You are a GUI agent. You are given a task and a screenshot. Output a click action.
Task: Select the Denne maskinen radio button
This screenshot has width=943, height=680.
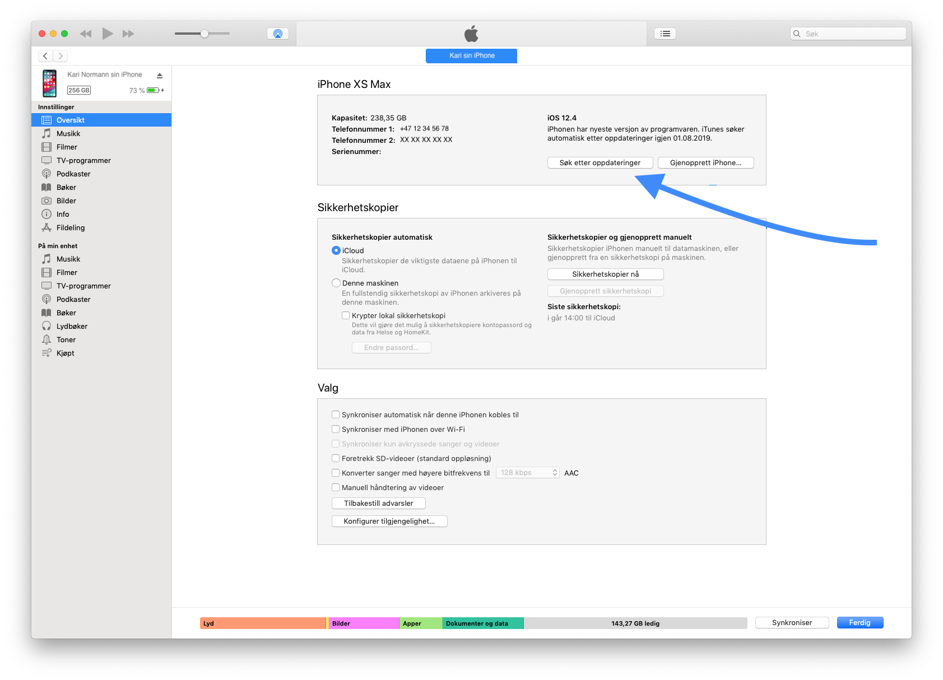(336, 283)
